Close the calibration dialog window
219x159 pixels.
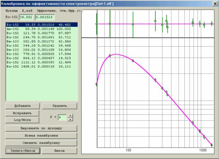[215, 4]
